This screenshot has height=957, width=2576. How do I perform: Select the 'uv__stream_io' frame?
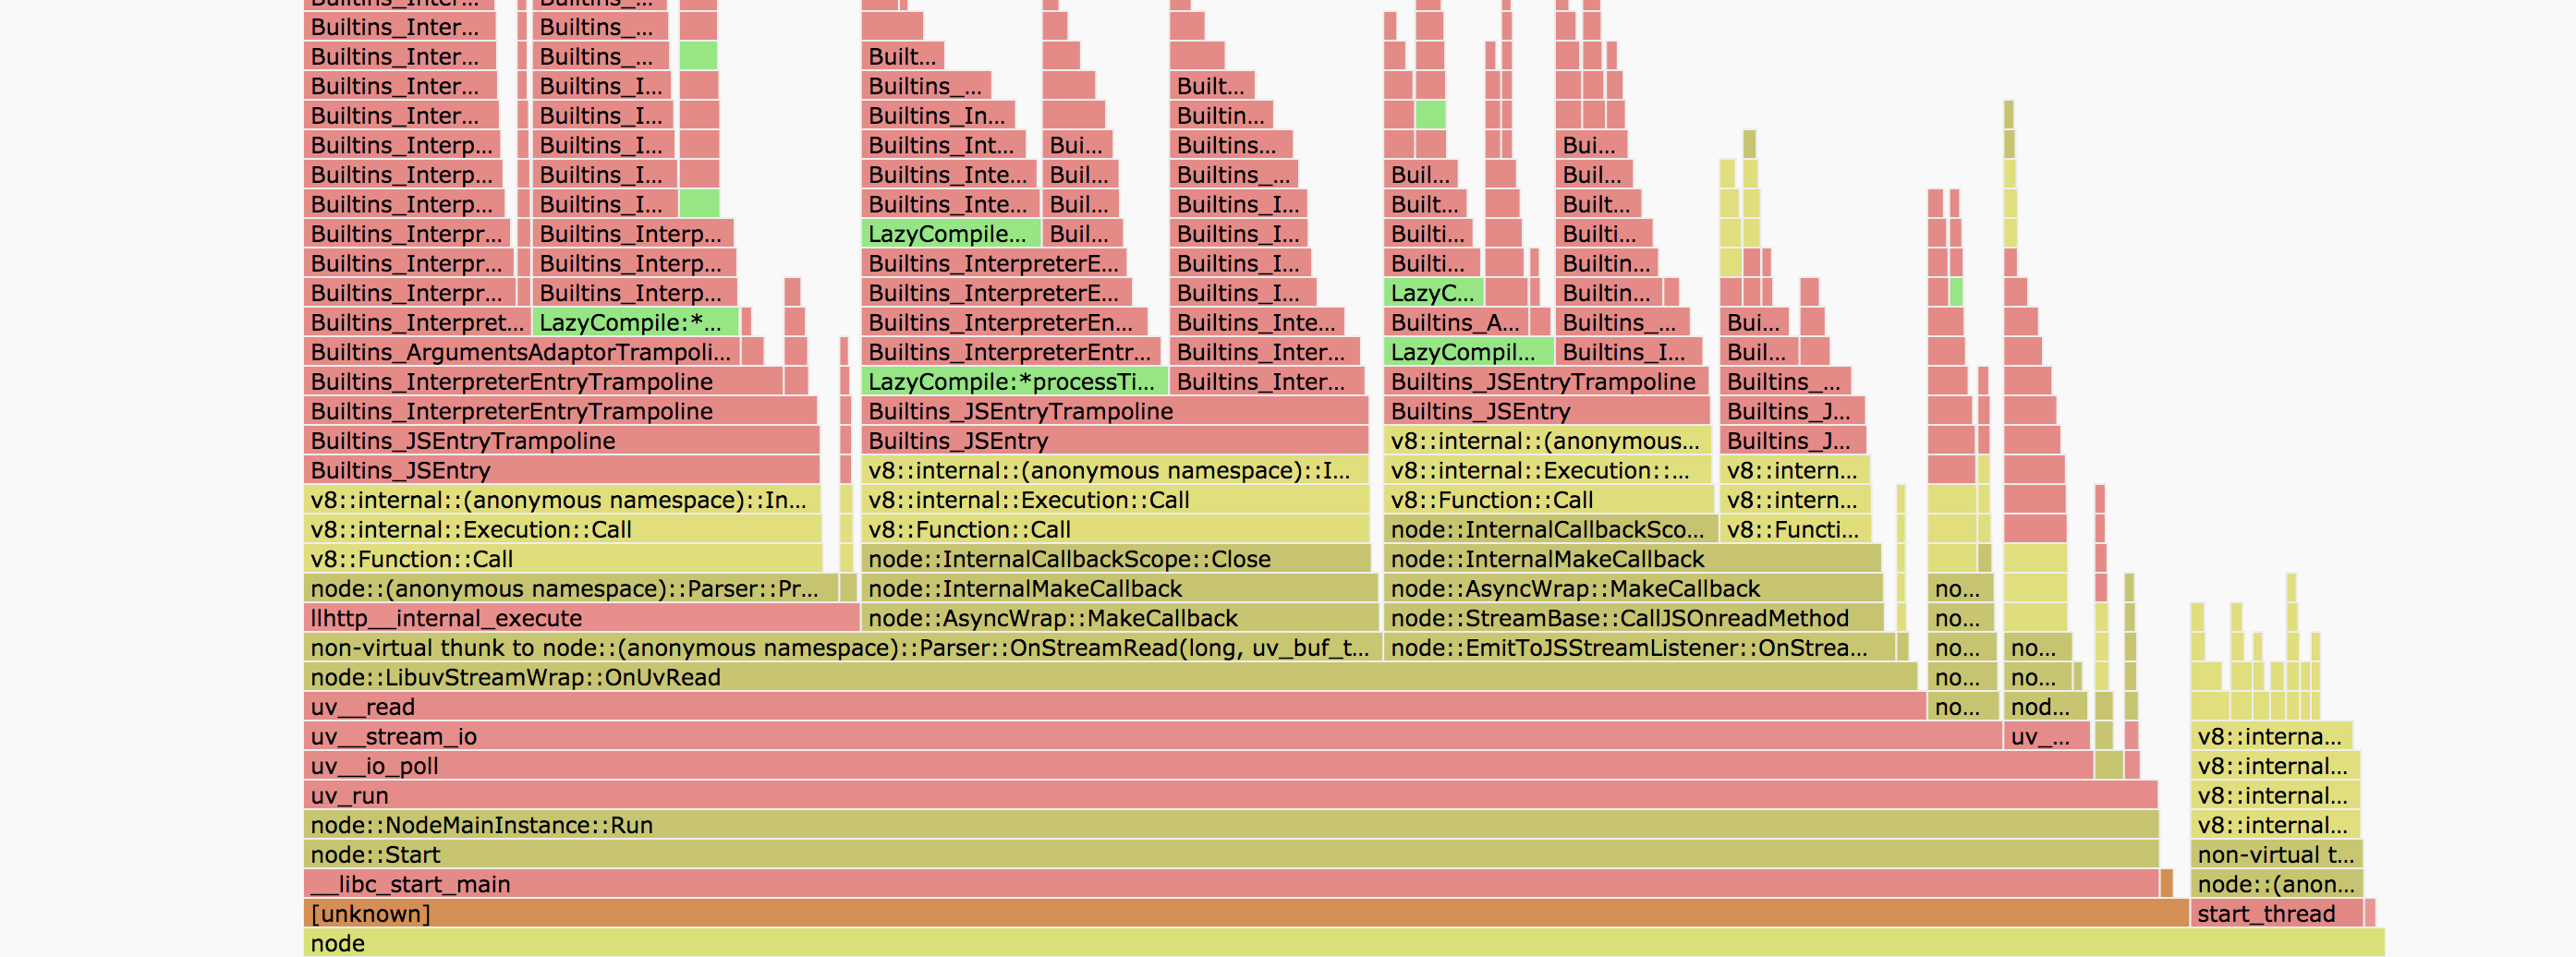click(1152, 736)
